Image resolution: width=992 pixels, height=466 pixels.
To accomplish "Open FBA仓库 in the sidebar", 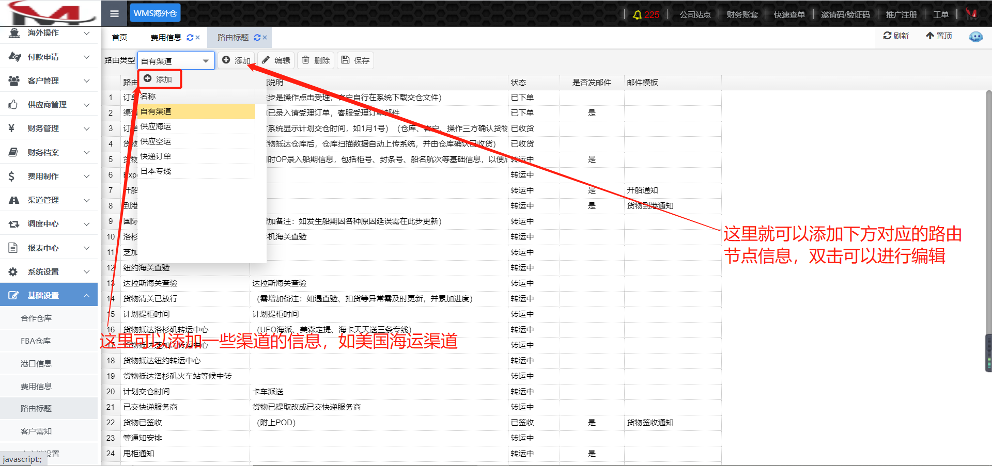I will click(36, 341).
